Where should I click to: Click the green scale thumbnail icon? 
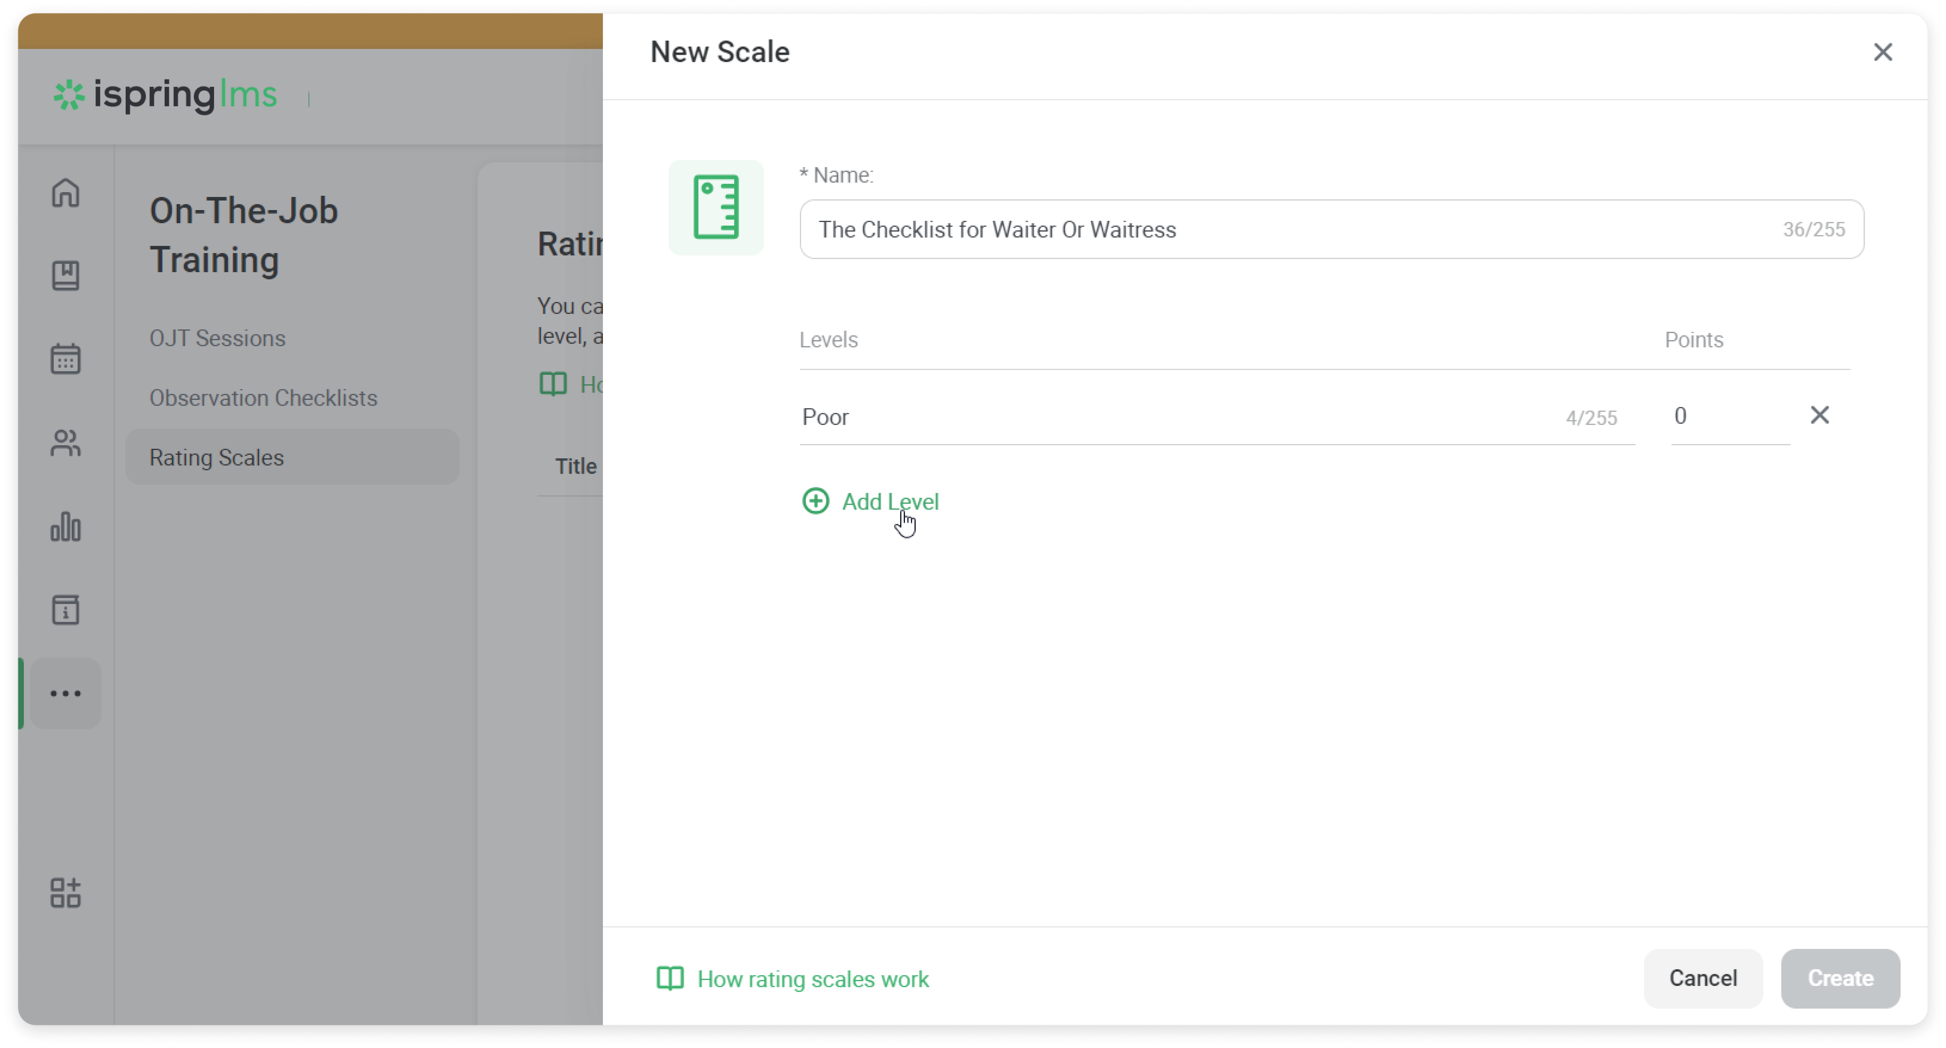click(715, 208)
